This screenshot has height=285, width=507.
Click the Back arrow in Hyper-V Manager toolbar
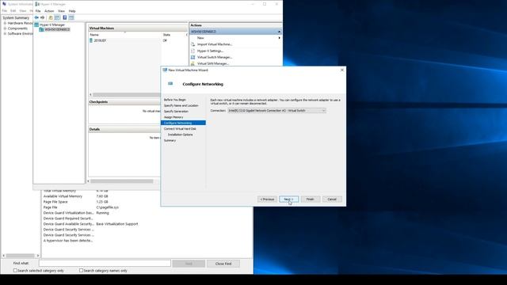(36, 17)
